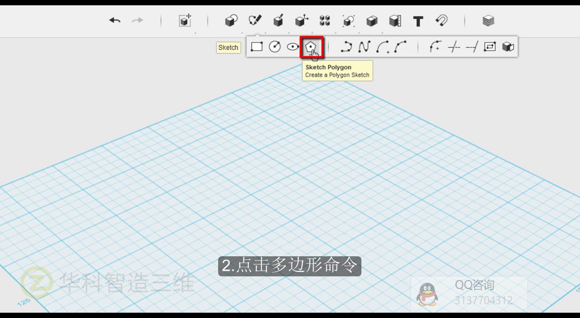Select the sketch Extend tool

coord(472,47)
